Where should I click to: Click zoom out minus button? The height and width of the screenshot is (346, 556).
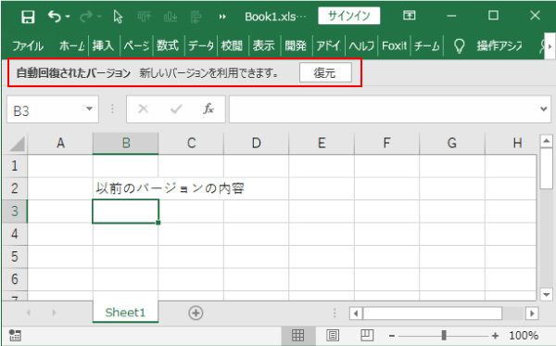tap(392, 336)
